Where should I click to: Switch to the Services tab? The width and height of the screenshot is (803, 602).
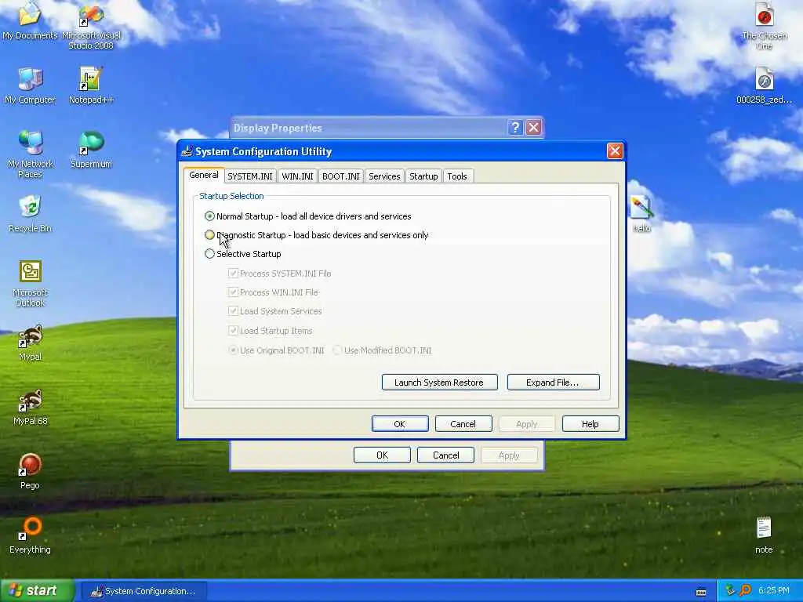(384, 176)
